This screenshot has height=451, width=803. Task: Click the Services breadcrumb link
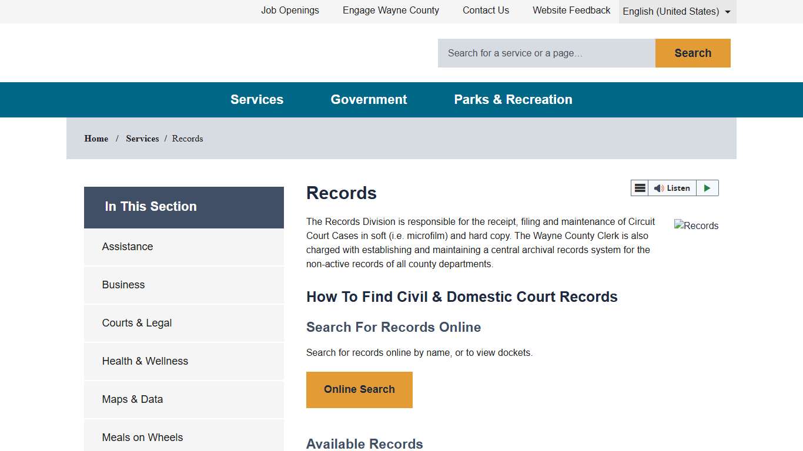[x=142, y=139]
